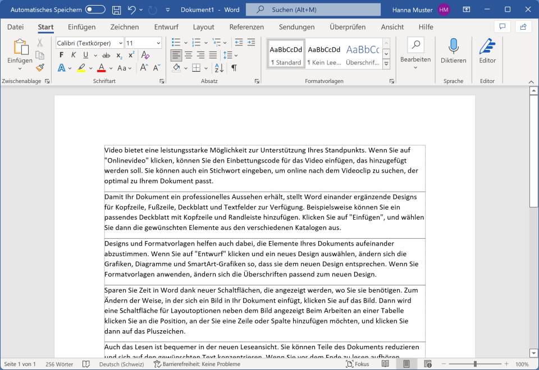This screenshot has width=539, height=370.
Task: Switch to the Überprüfen tab
Action: click(348, 27)
